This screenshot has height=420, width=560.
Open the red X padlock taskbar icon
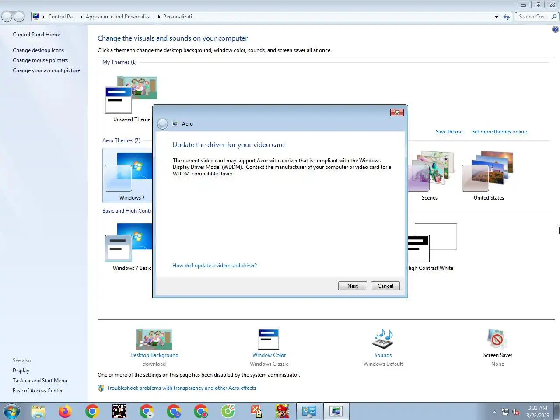256,411
